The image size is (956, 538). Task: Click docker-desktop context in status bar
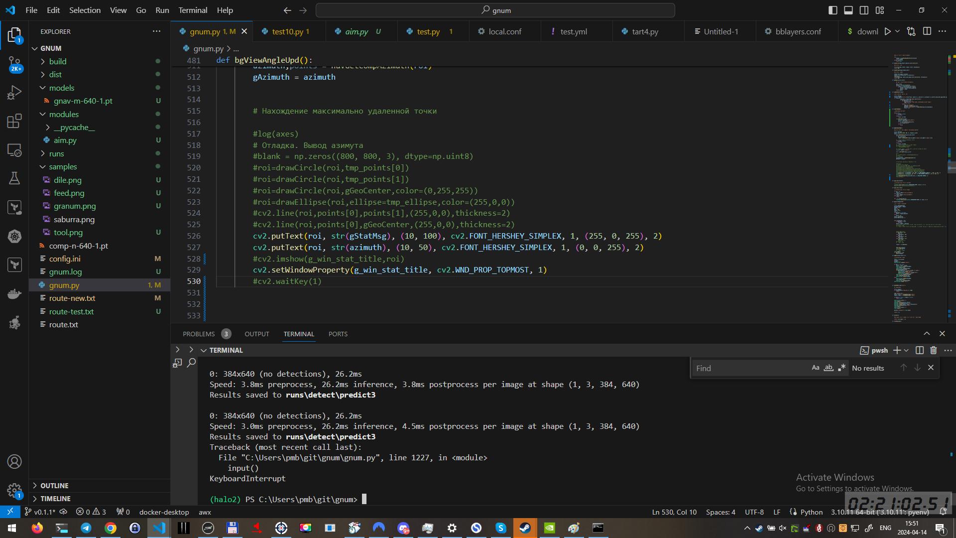tap(164, 512)
